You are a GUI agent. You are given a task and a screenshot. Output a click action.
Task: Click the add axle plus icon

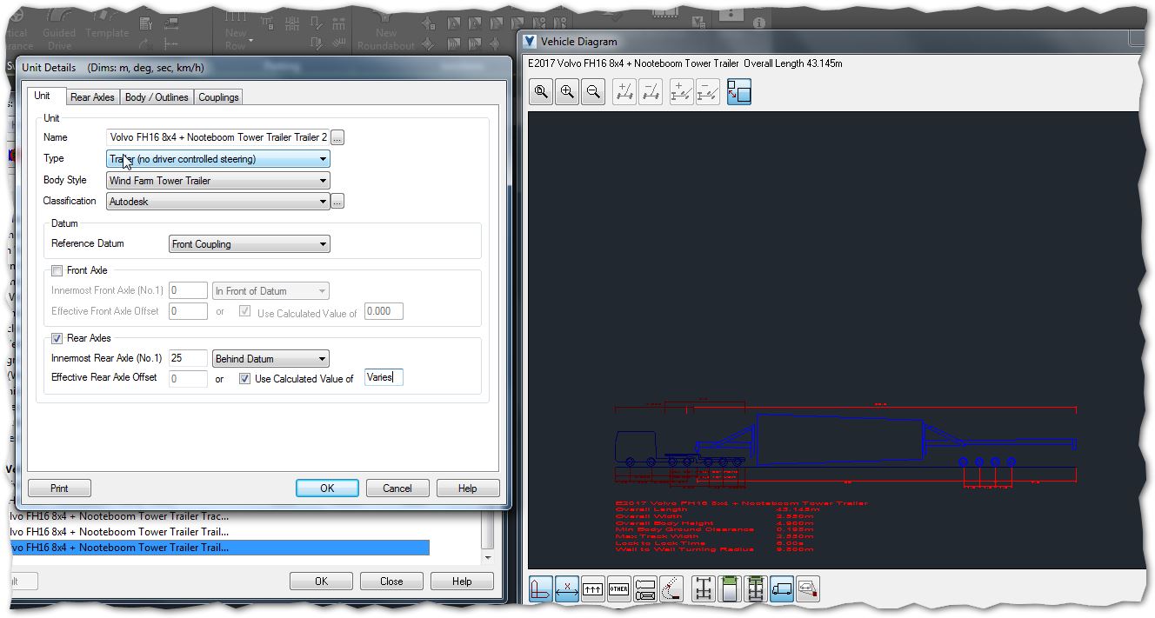(624, 91)
